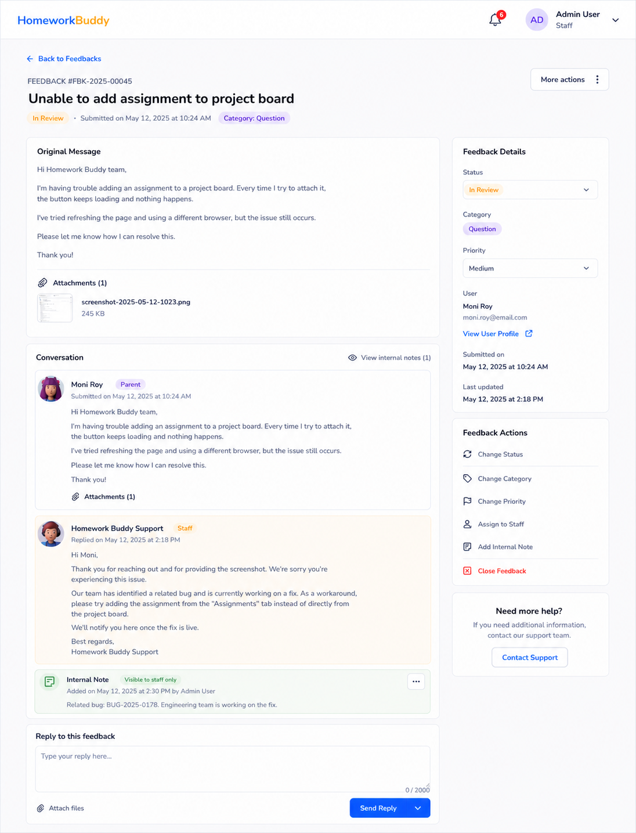Go Back to Feedbacks
This screenshot has width=636, height=833.
pyautogui.click(x=64, y=59)
